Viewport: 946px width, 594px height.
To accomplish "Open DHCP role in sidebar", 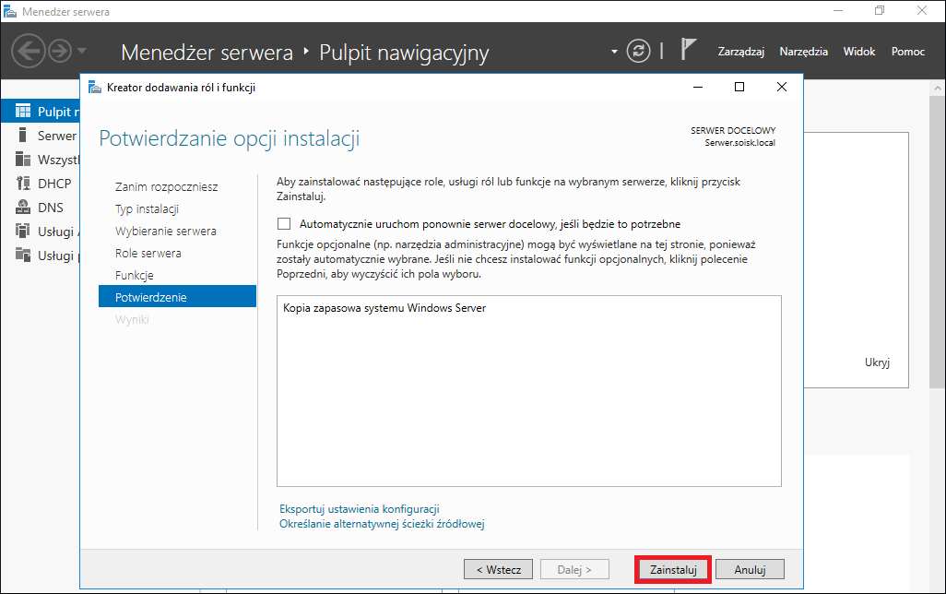I will pos(23,184).
